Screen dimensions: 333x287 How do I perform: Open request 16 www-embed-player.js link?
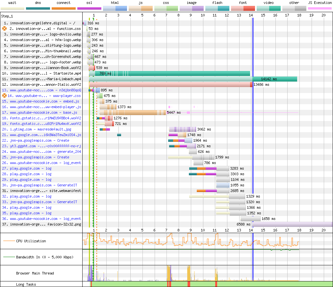(x=41, y=107)
